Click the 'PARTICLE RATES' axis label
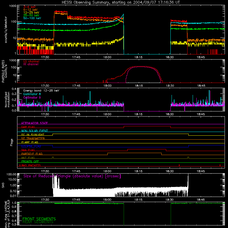Viewport: 228px width, 228px height. click(3, 71)
